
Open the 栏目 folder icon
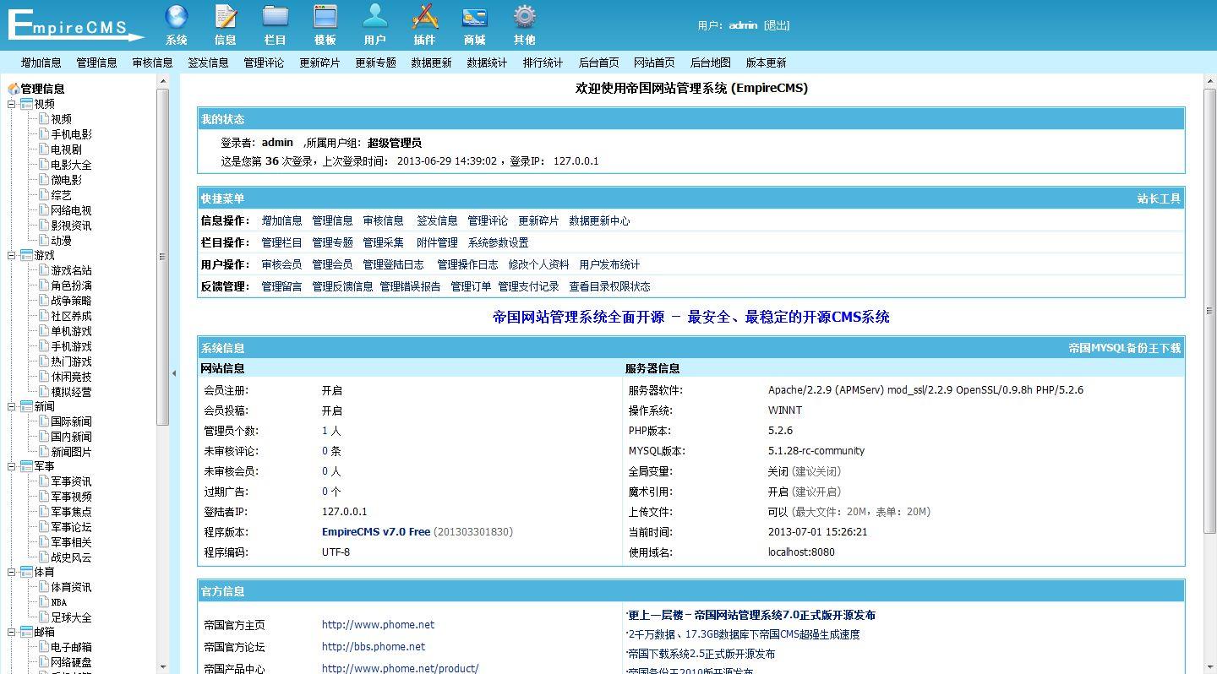point(276,17)
